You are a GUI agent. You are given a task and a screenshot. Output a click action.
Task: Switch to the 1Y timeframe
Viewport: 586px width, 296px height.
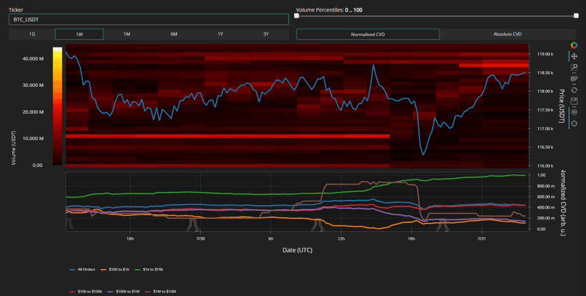click(x=220, y=34)
